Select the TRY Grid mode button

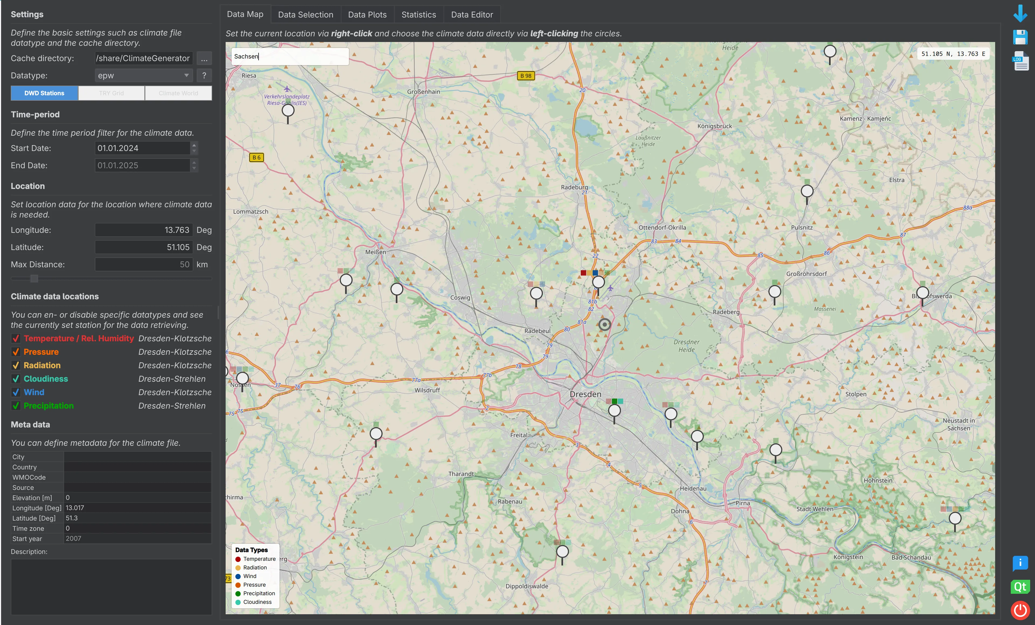pyautogui.click(x=111, y=93)
